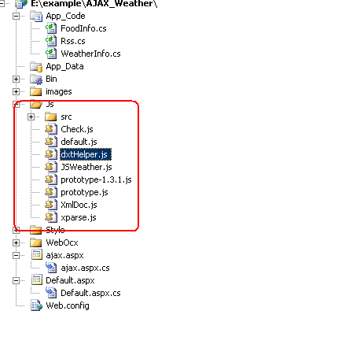
Task: Select the WebOcx folder label
Action: pos(62,242)
